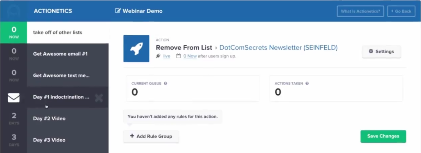Click the Actions Taken help question mark

click(307, 84)
